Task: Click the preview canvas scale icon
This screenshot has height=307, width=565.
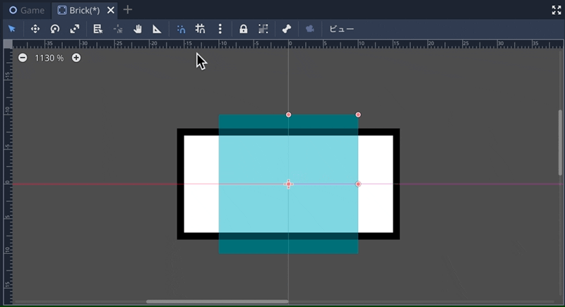Action: click(310, 29)
